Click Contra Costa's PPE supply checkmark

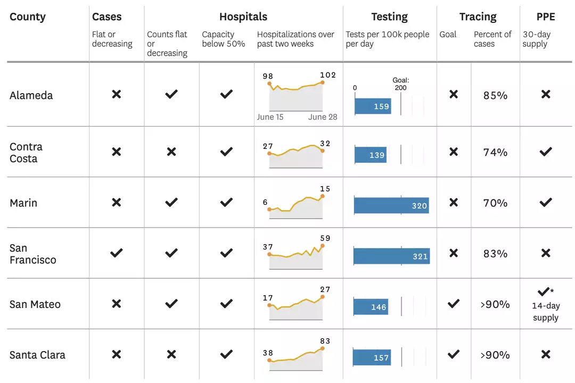coord(545,152)
